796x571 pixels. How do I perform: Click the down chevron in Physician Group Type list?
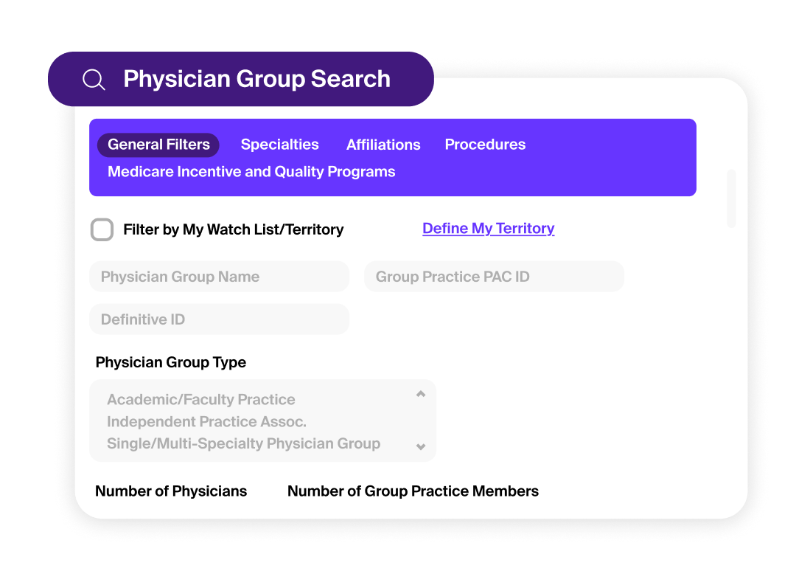[421, 446]
